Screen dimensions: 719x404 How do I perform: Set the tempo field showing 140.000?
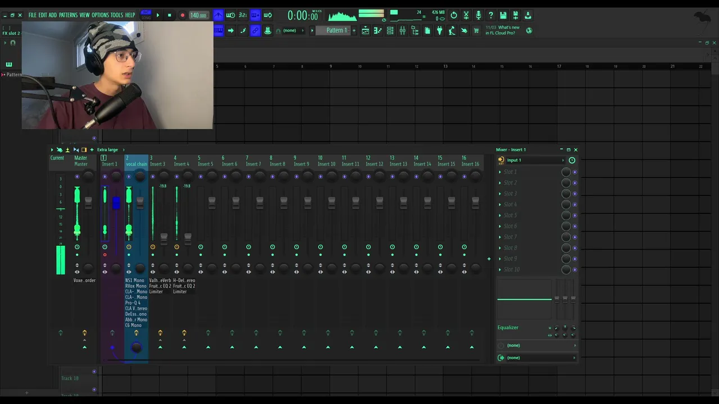click(198, 15)
